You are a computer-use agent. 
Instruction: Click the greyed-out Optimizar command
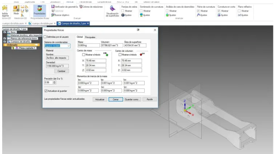[x=57, y=11]
